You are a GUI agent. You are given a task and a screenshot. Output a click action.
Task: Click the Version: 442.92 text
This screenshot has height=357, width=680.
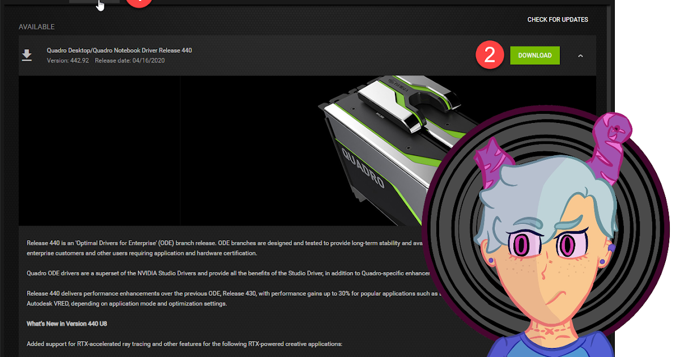tap(67, 61)
